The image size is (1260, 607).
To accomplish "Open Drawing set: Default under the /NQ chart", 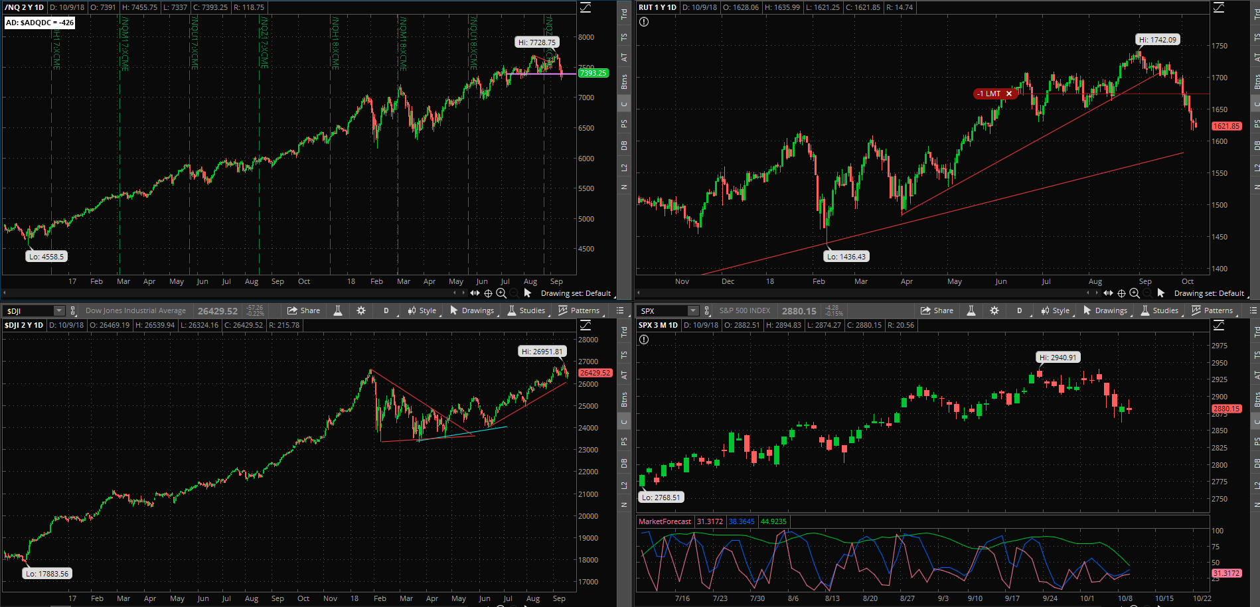I will (576, 293).
